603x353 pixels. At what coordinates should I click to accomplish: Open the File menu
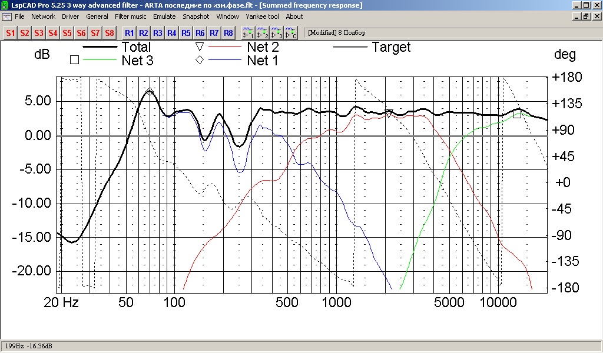pos(19,16)
